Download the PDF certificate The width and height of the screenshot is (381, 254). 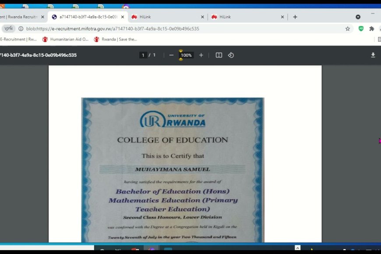click(x=373, y=55)
